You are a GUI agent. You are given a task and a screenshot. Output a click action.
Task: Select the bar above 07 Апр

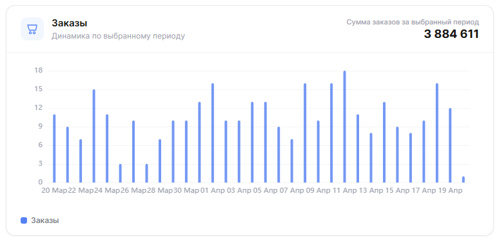coord(292,161)
